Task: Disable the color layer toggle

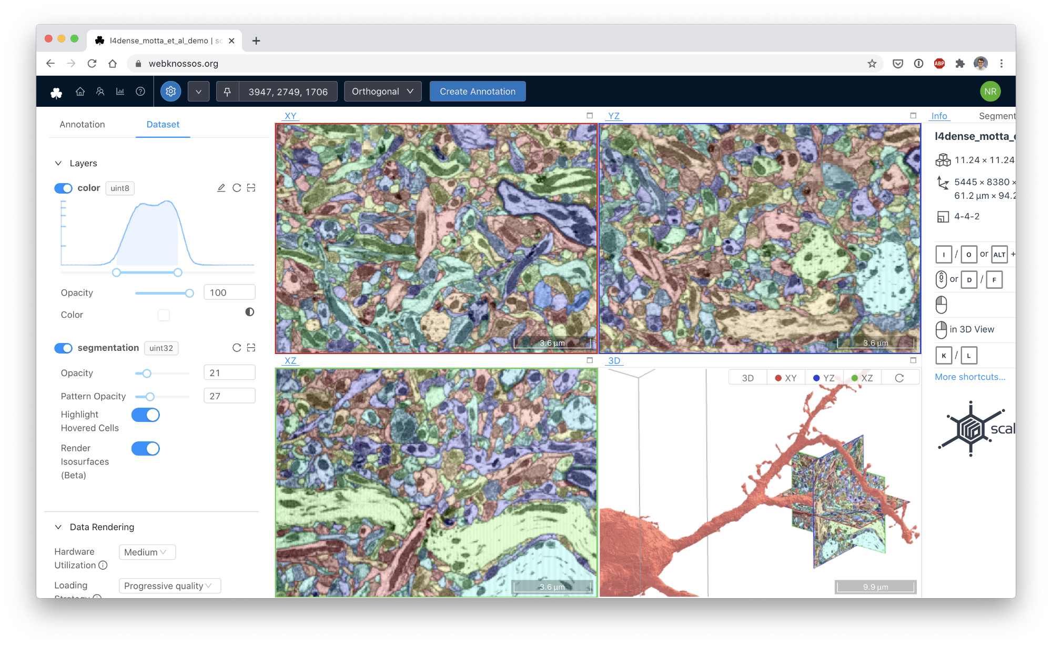Action: click(64, 188)
